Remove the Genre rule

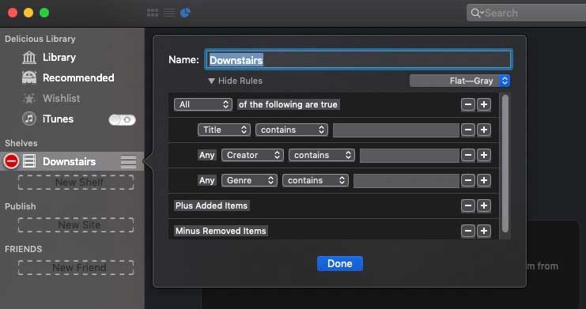point(468,180)
